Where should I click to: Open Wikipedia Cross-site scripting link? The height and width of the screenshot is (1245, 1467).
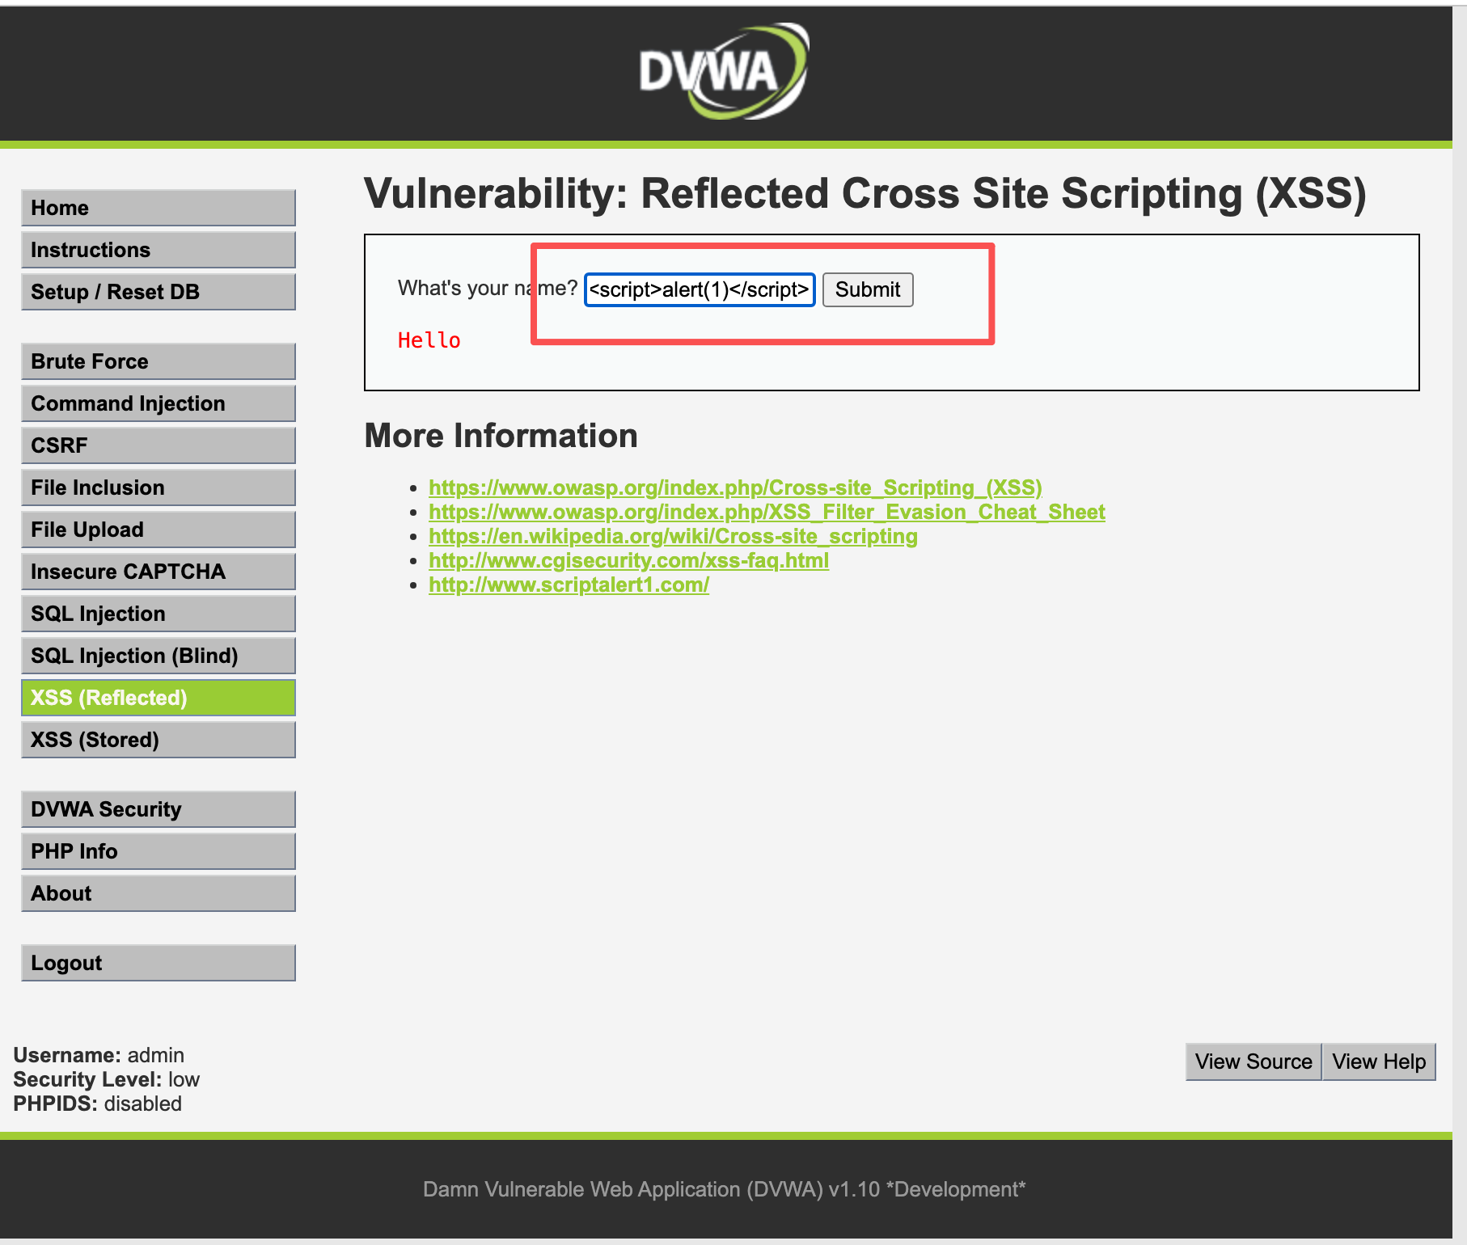[x=673, y=536]
